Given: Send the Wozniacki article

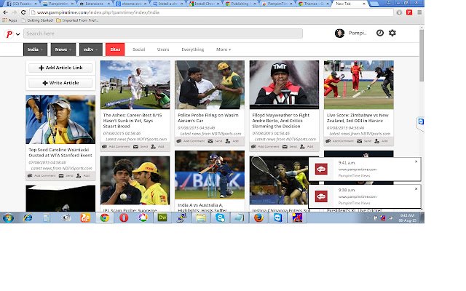Looking at the screenshot, I should coord(66,176).
